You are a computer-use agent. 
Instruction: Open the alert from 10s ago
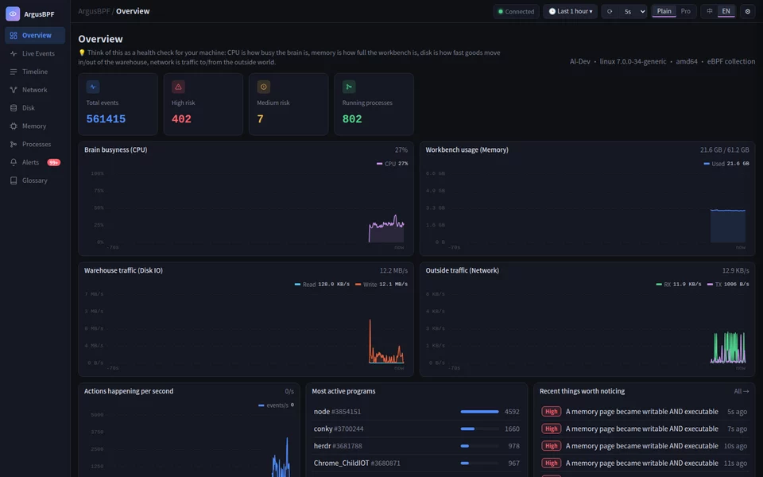(x=645, y=446)
